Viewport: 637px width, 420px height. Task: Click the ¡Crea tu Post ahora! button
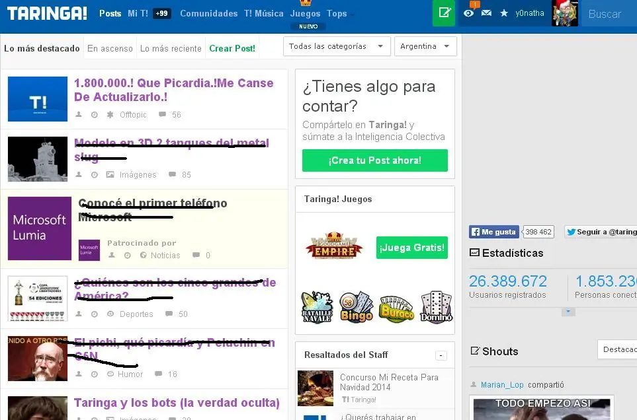(x=375, y=160)
